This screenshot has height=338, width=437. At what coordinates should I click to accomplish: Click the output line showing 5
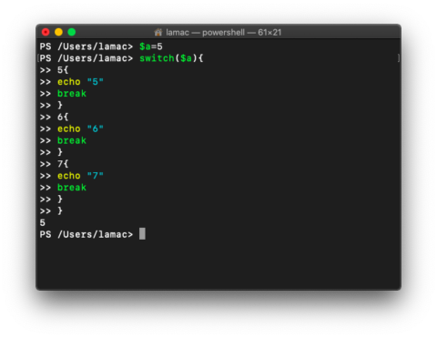[x=43, y=222]
